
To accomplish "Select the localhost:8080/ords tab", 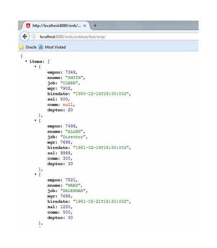I will click(55, 26).
